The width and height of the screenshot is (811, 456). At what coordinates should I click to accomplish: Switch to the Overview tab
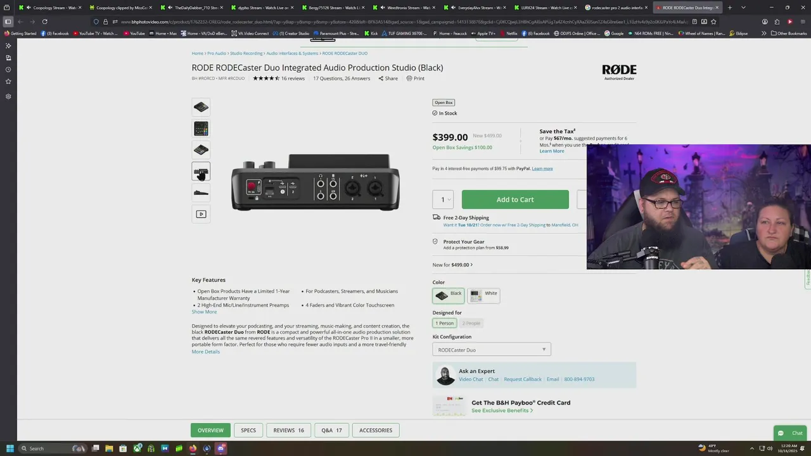210,430
